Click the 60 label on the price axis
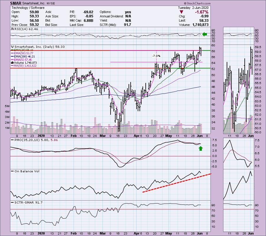Screen dimensions: 266x236 click(x=213, y=45)
